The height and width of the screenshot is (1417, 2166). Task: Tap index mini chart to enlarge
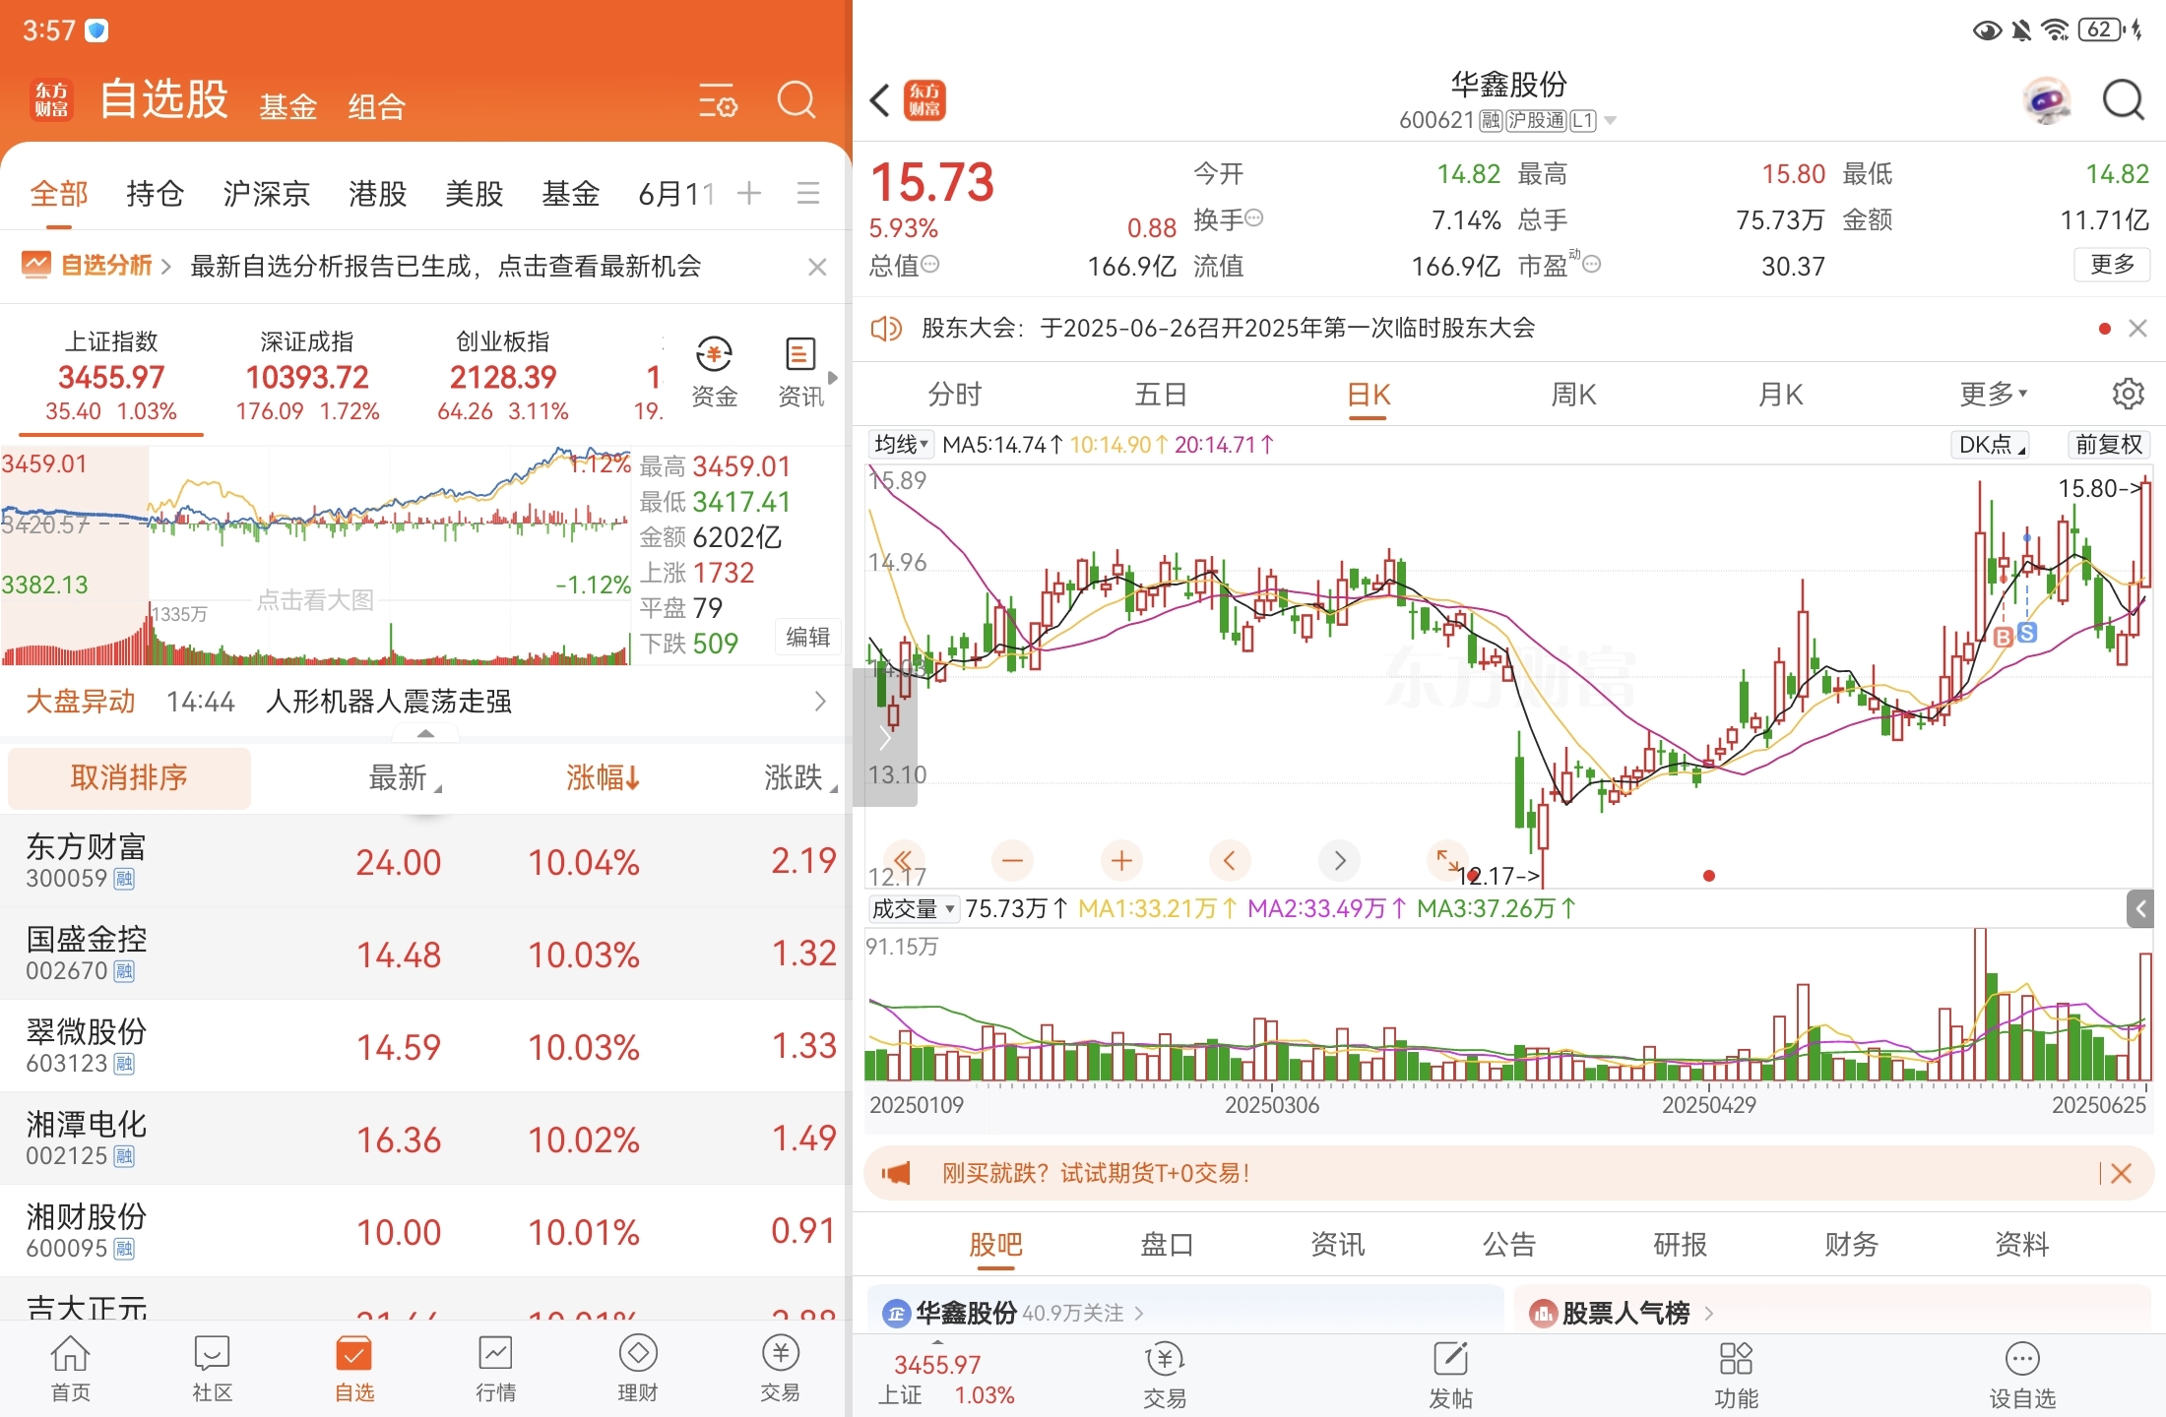[x=315, y=556]
